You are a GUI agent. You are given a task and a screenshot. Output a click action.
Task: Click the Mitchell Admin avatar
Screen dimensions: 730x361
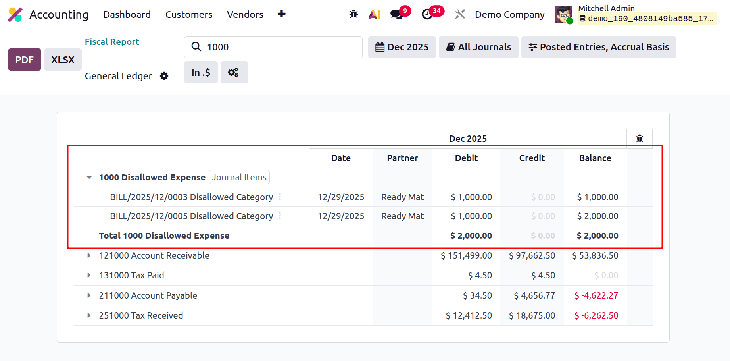tap(563, 15)
